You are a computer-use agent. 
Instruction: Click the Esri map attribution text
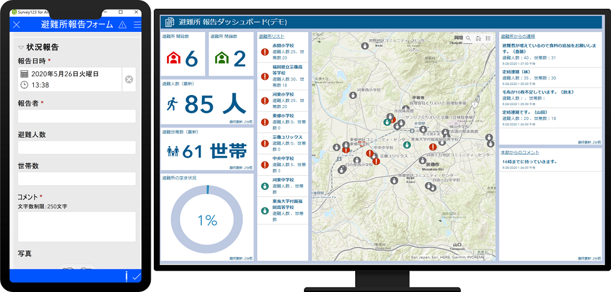click(x=448, y=258)
